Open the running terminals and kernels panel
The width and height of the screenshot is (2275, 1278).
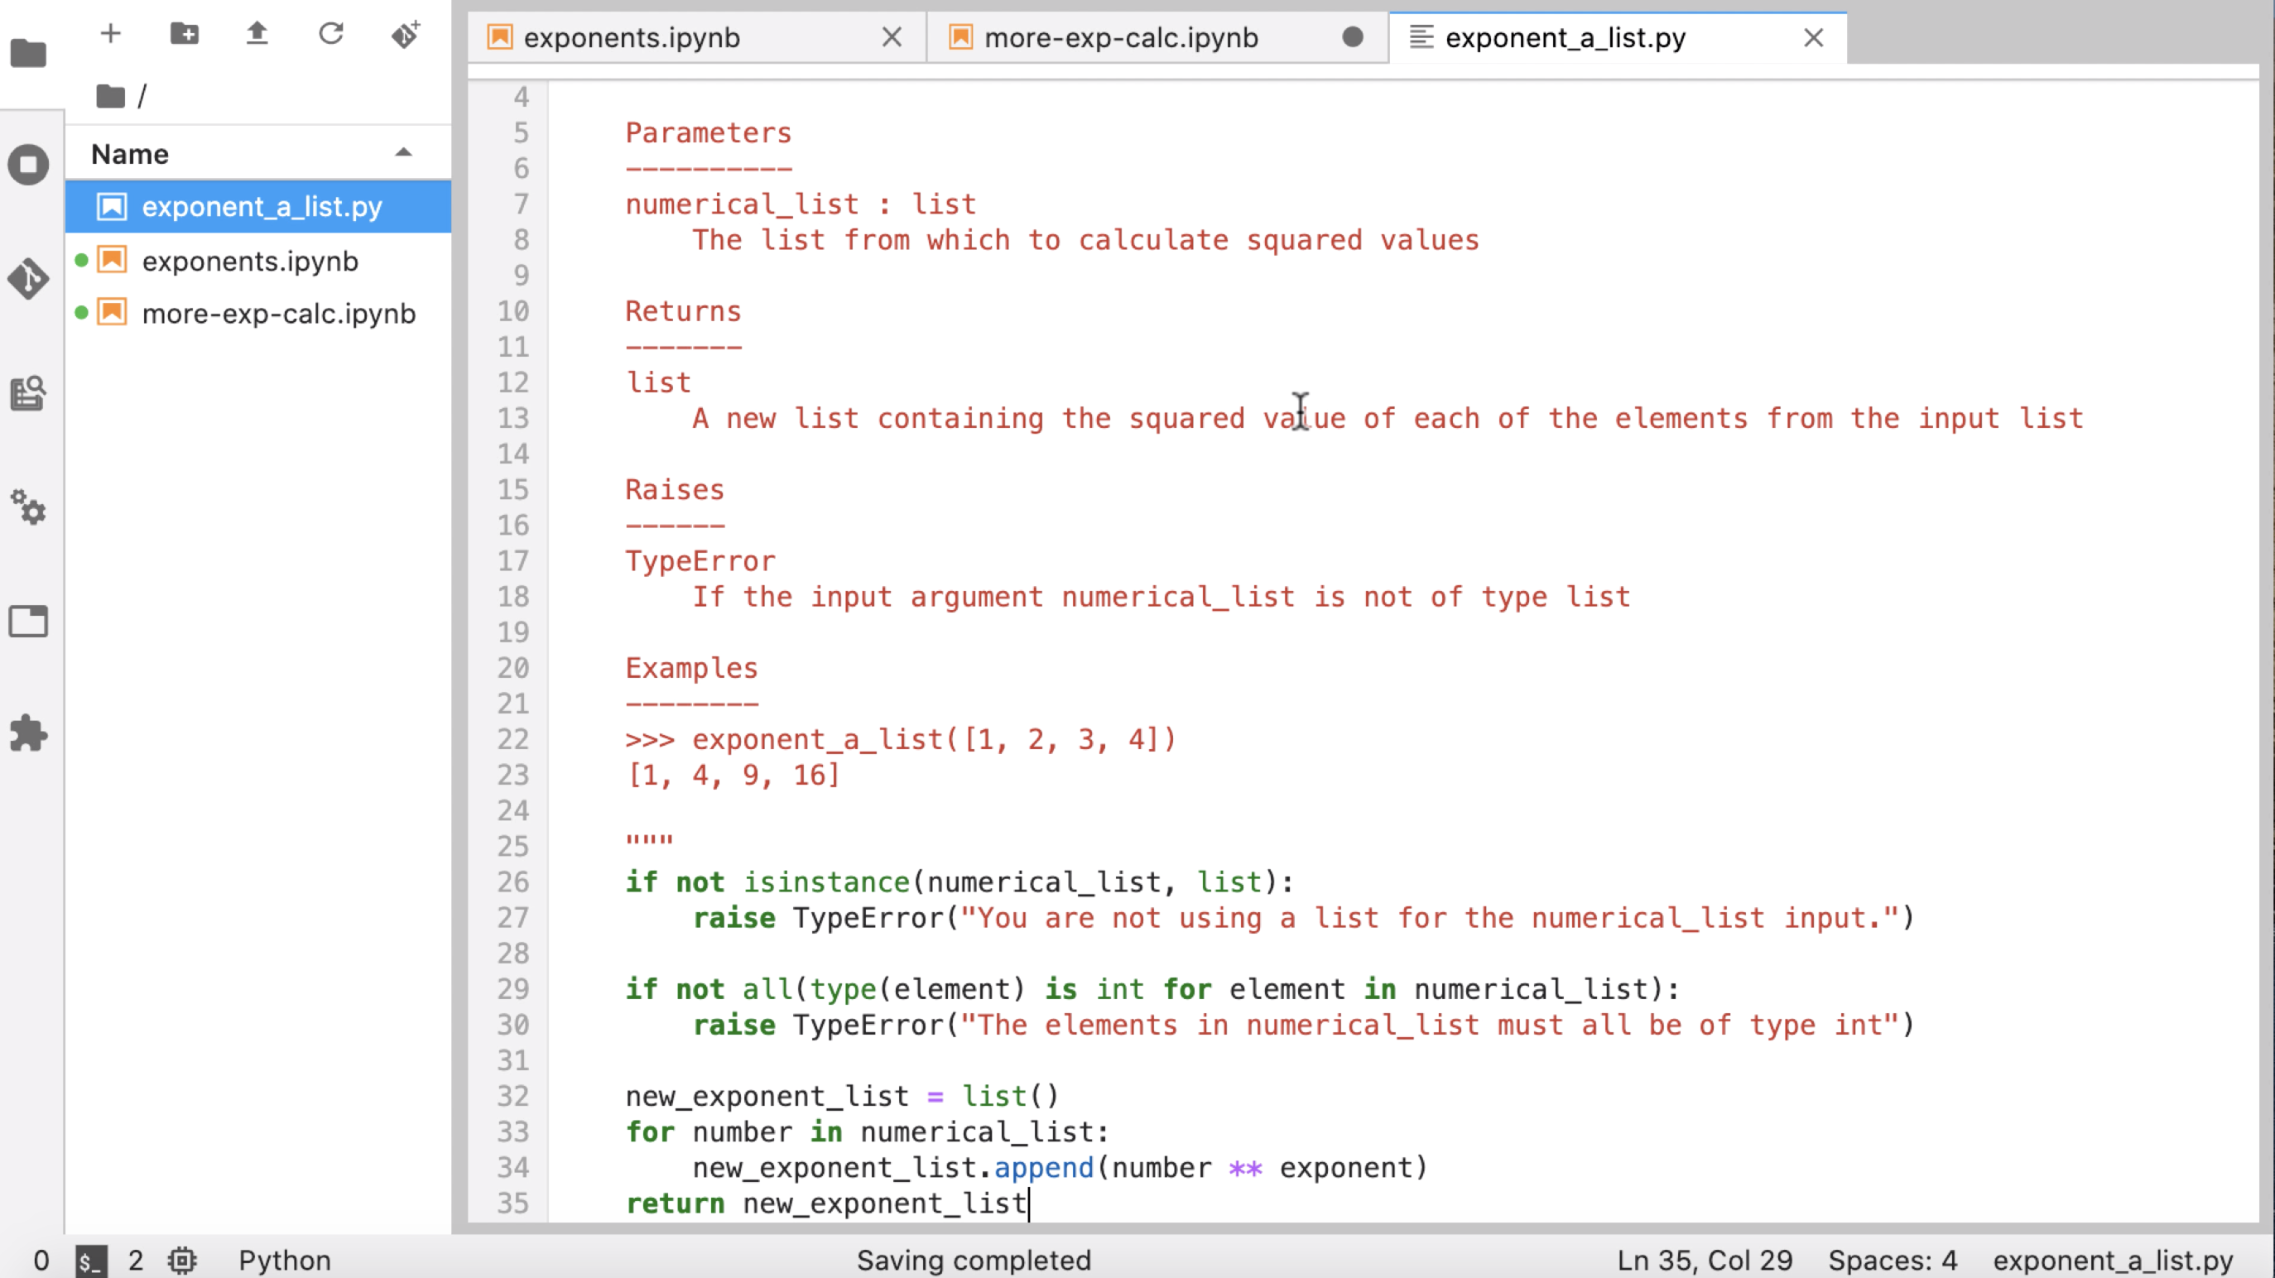[x=28, y=166]
